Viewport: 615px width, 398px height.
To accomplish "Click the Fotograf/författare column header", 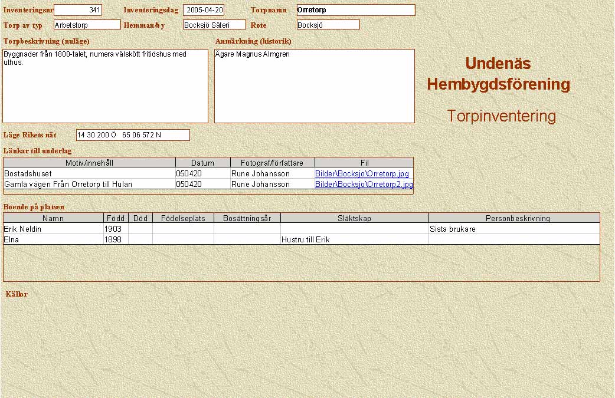I will click(x=272, y=163).
